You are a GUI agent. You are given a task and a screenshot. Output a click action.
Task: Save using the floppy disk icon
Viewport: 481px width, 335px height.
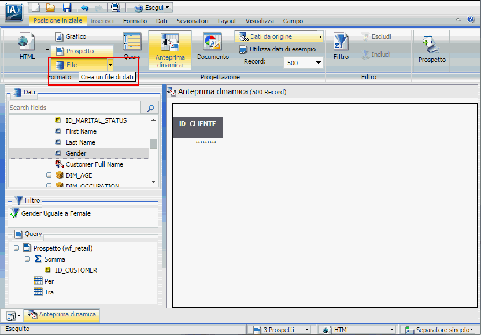coord(66,8)
